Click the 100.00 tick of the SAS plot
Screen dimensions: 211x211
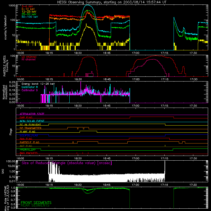coord(11,161)
